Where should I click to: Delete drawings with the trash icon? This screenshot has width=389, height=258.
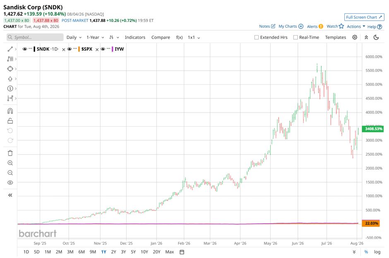pos(10,153)
